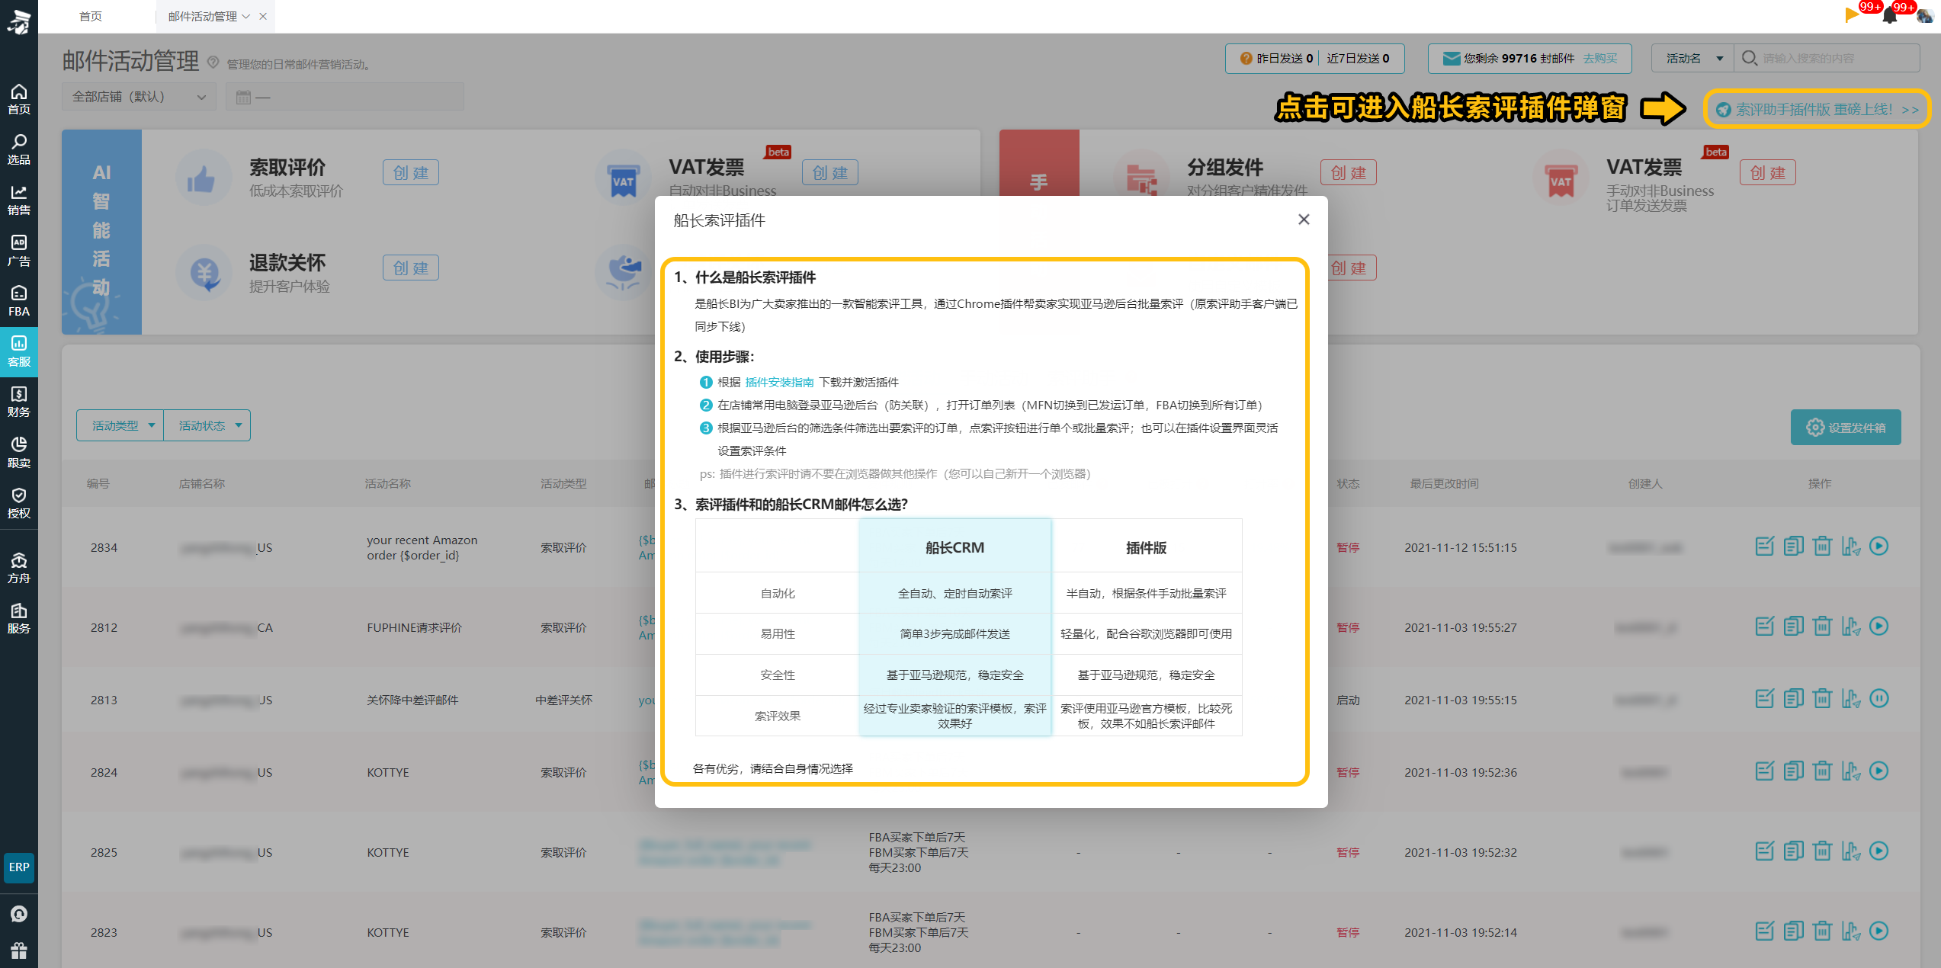Close the 邮件活动管理 tab
The width and height of the screenshot is (1941, 968).
click(263, 16)
